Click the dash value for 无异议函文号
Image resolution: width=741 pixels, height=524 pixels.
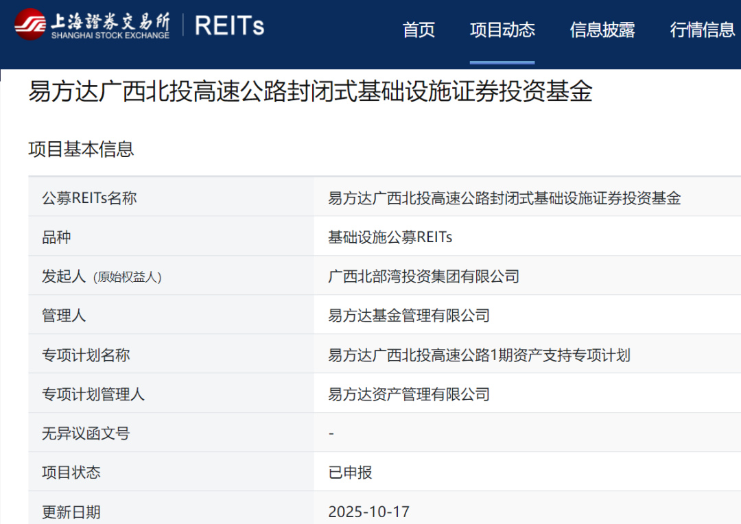[x=331, y=433]
